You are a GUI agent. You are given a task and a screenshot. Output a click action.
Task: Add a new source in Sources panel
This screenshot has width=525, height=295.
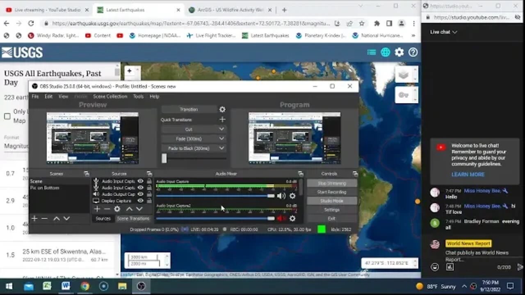click(97, 209)
